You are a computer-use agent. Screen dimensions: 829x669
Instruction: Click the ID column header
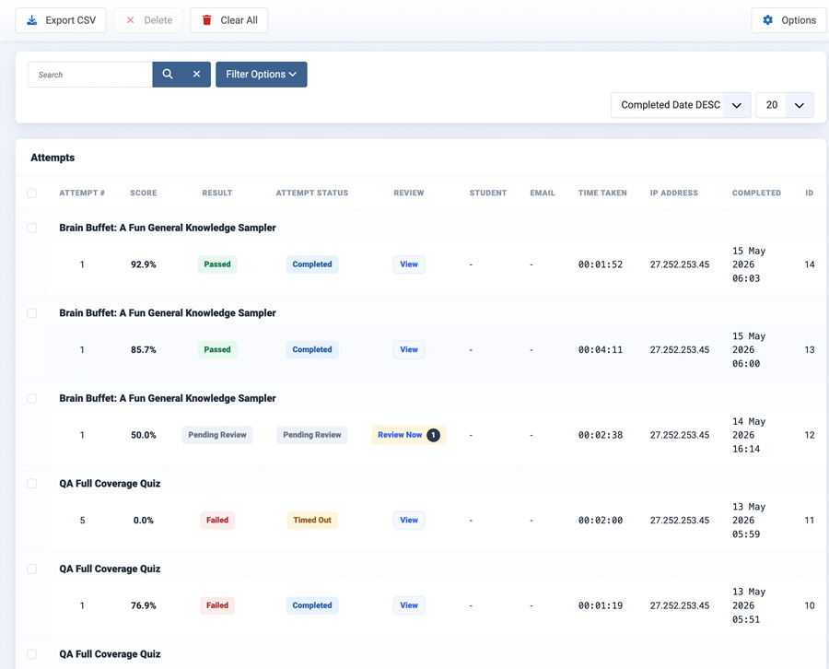[x=809, y=193]
